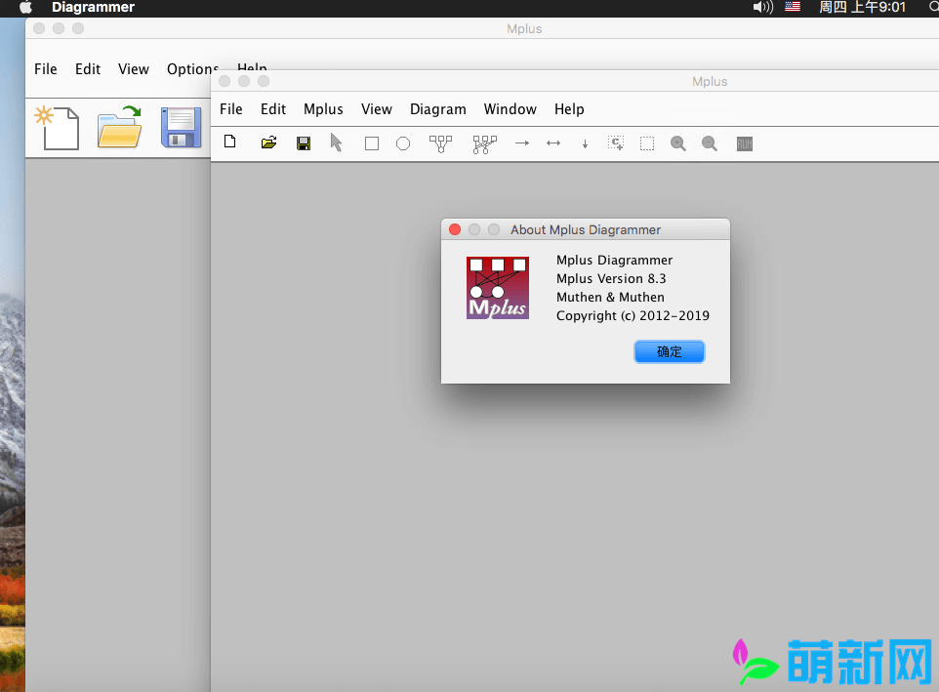Select the crossed factor model tool
Viewport: 939px width, 692px height.
pos(484,144)
